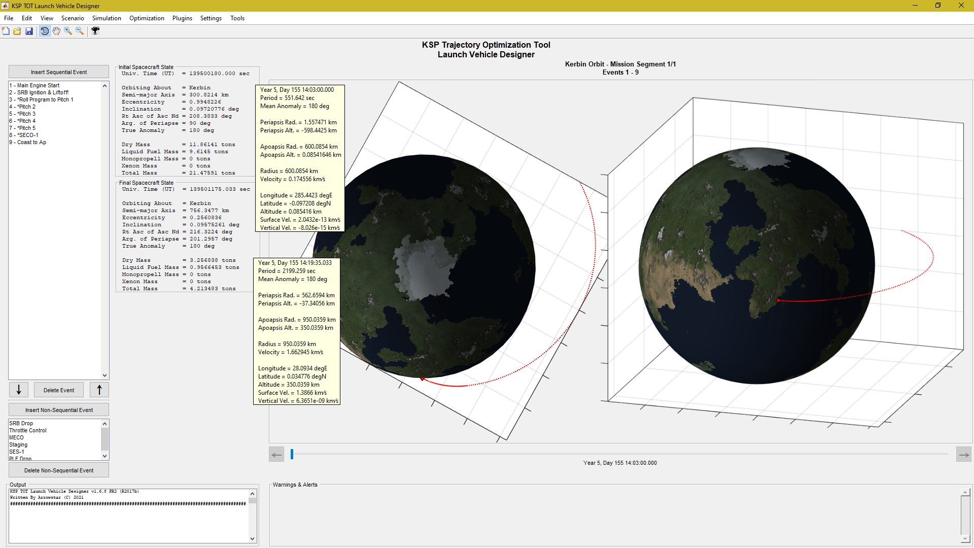Click the Save floppy disk icon
The height and width of the screenshot is (548, 974).
point(29,31)
